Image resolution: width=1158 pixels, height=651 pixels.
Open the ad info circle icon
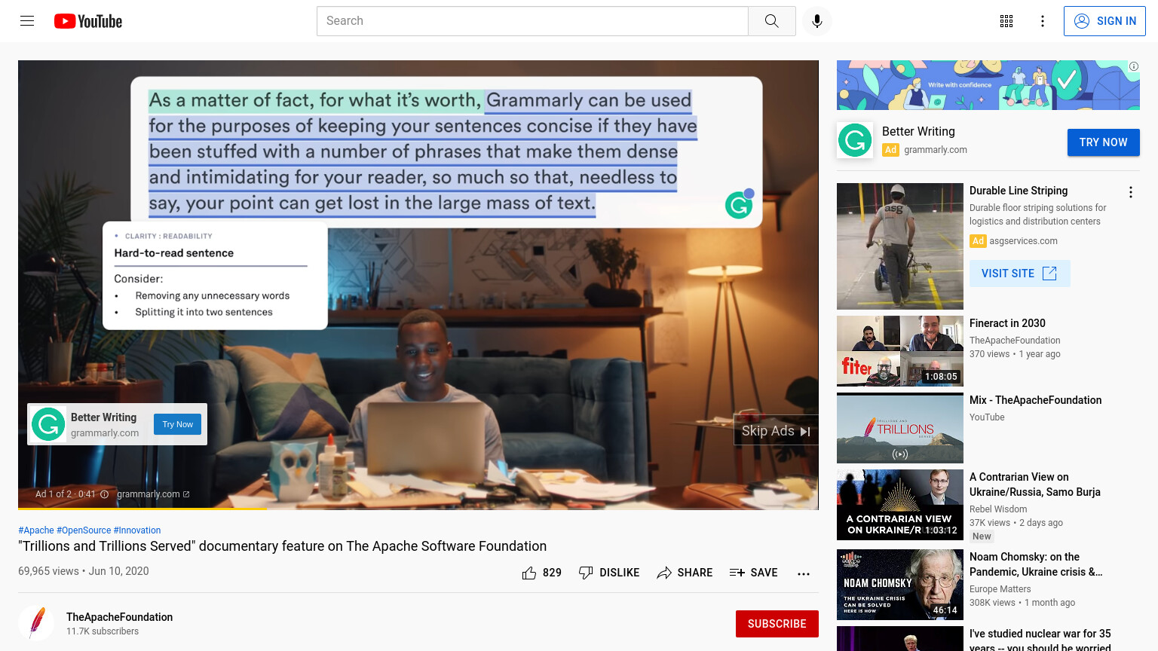tap(105, 494)
